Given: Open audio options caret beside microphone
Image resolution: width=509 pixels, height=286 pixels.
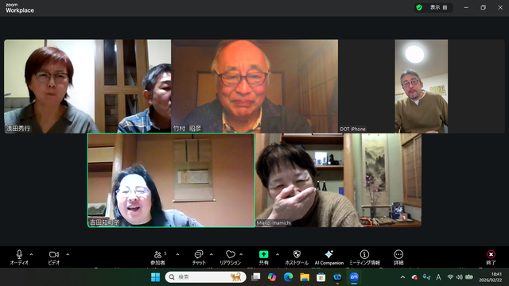Looking at the screenshot, I should coord(32,254).
